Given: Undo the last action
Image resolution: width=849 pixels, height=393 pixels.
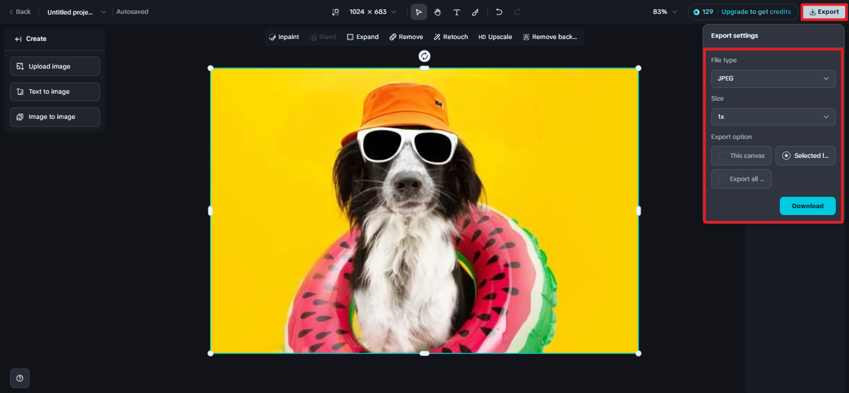Looking at the screenshot, I should pos(499,12).
